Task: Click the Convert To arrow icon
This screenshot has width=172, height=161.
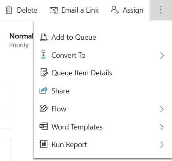Action: pyautogui.click(x=44, y=55)
